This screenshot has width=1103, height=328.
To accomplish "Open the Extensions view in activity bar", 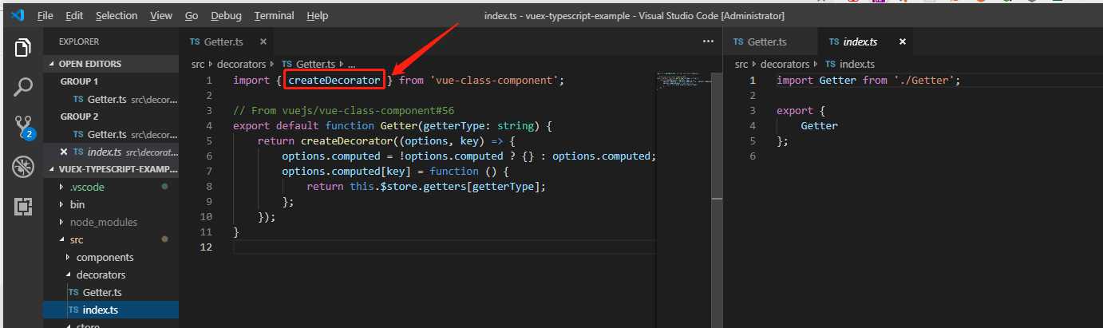I will 22,207.
